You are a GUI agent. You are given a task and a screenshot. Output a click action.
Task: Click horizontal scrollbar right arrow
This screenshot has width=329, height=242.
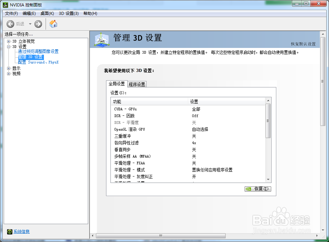[317, 236]
